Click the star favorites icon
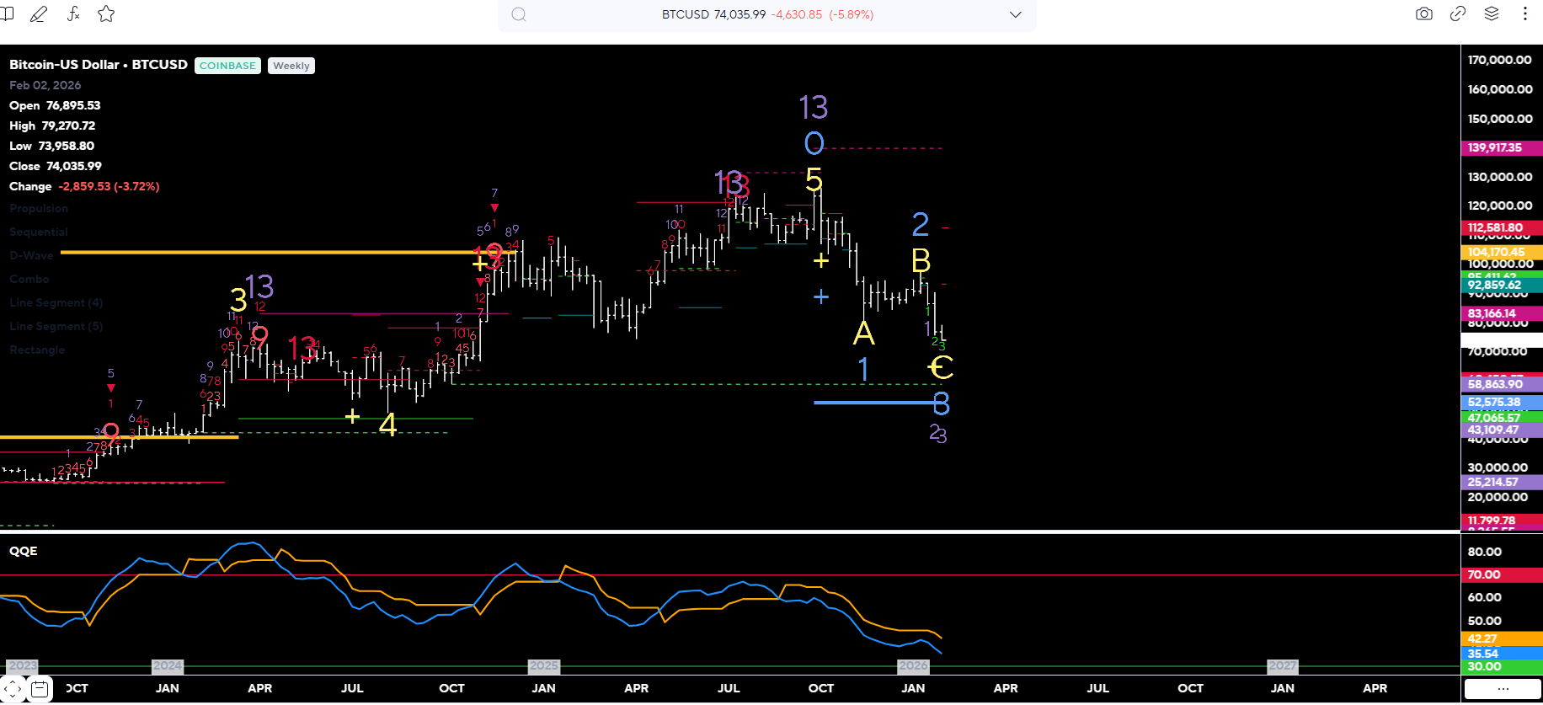 point(106,14)
